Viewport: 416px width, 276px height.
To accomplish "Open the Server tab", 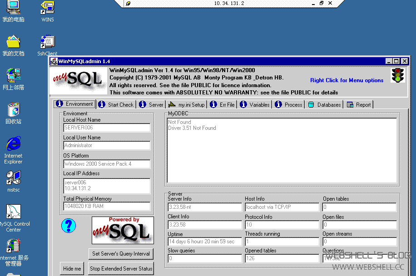I will coord(151,105).
